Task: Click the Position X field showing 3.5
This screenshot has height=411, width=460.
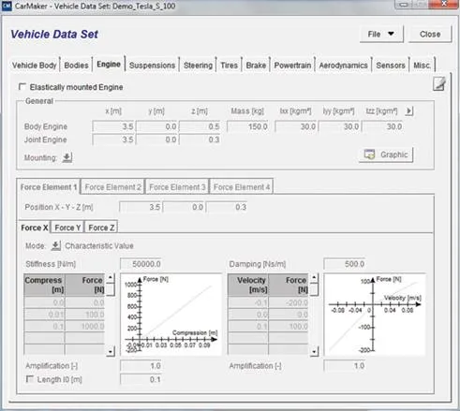Action: [141, 207]
